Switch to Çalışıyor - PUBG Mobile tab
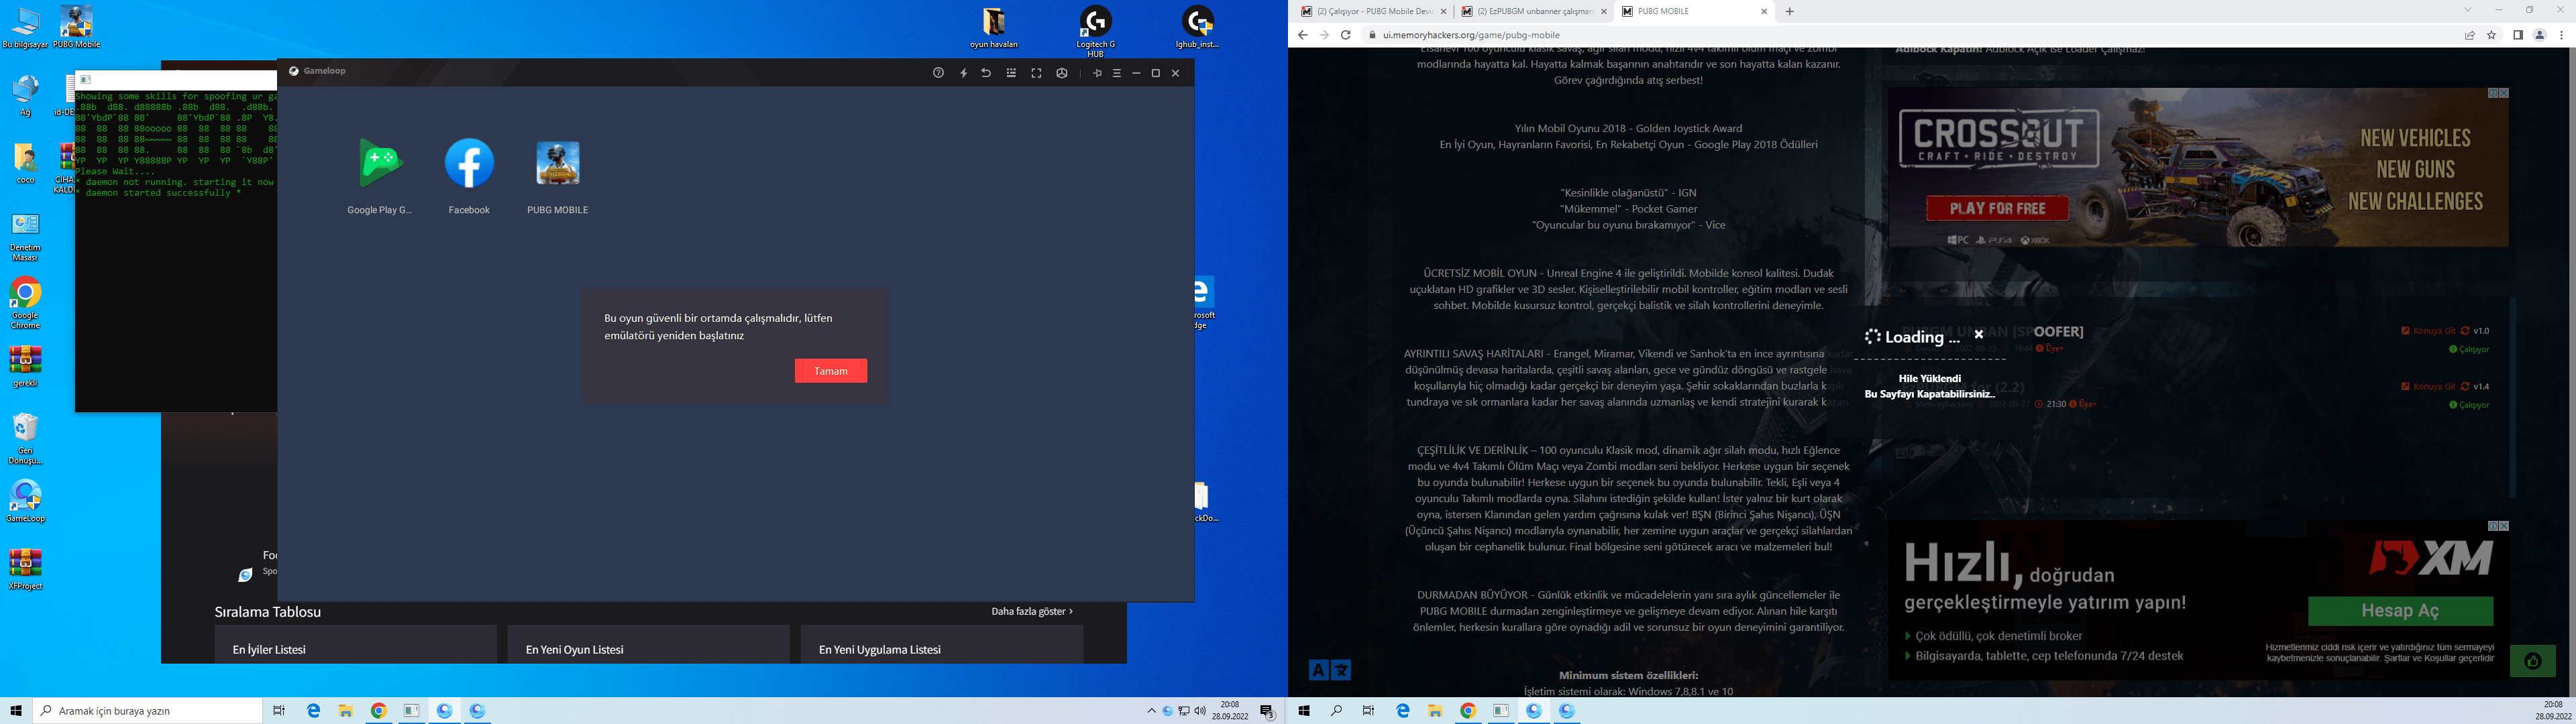This screenshot has height=724, width=2576. [x=1374, y=12]
